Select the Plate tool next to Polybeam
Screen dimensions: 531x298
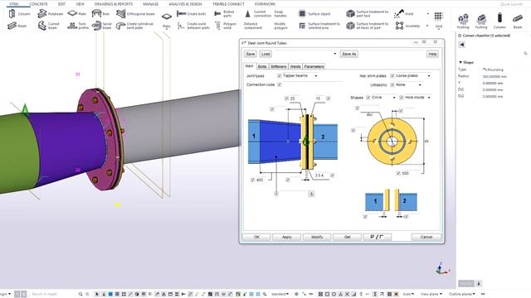tap(77, 14)
